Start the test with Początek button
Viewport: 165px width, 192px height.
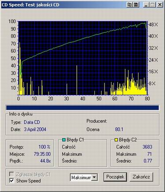pos(115,177)
